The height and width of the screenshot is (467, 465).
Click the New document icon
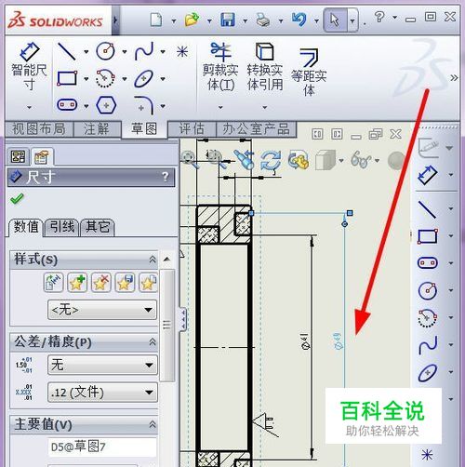pyautogui.click(x=156, y=20)
